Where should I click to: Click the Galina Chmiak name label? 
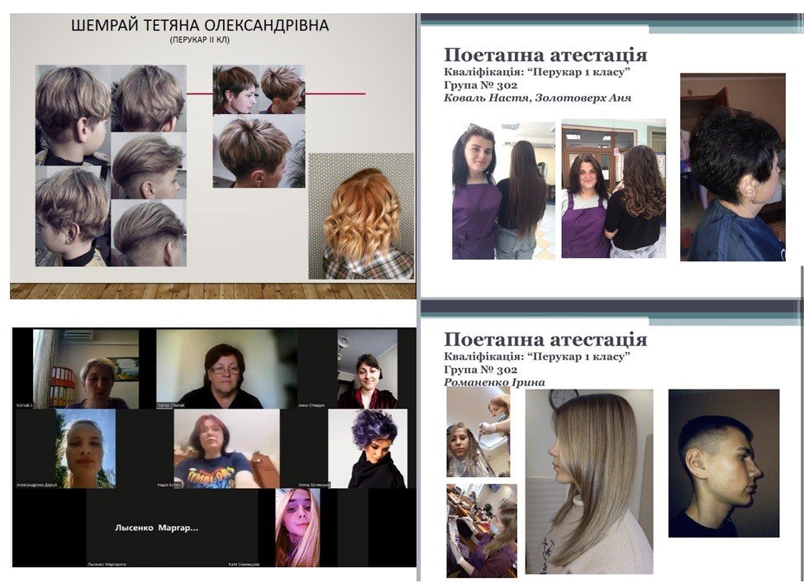171,405
